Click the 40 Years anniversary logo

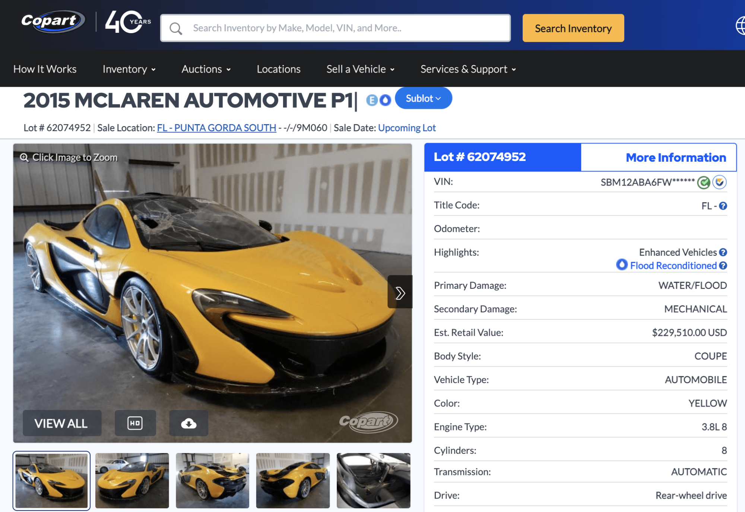(128, 22)
